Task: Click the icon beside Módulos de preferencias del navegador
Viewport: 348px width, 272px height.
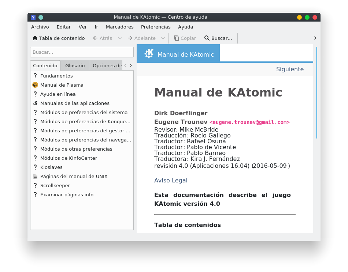Action: [x=35, y=140]
